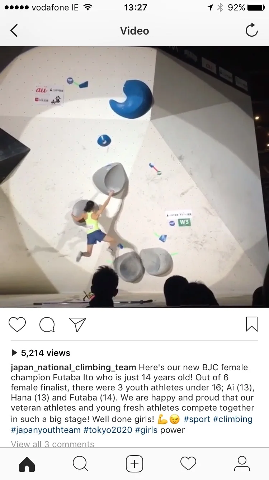This screenshot has width=269, height=480.
Task: Tap the 5,214 views count
Action: (x=41, y=353)
